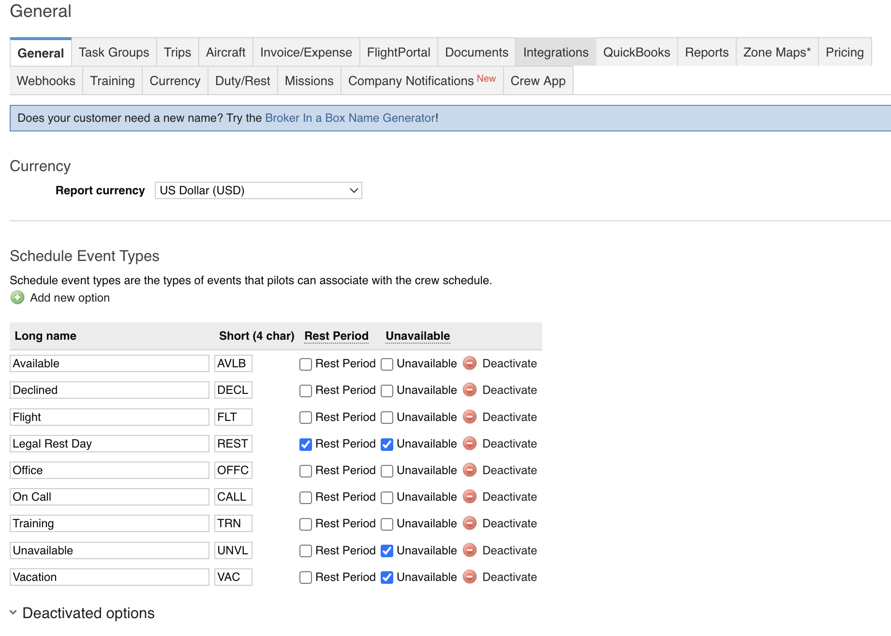
Task: Deactivate the Declined event type
Action: point(469,390)
